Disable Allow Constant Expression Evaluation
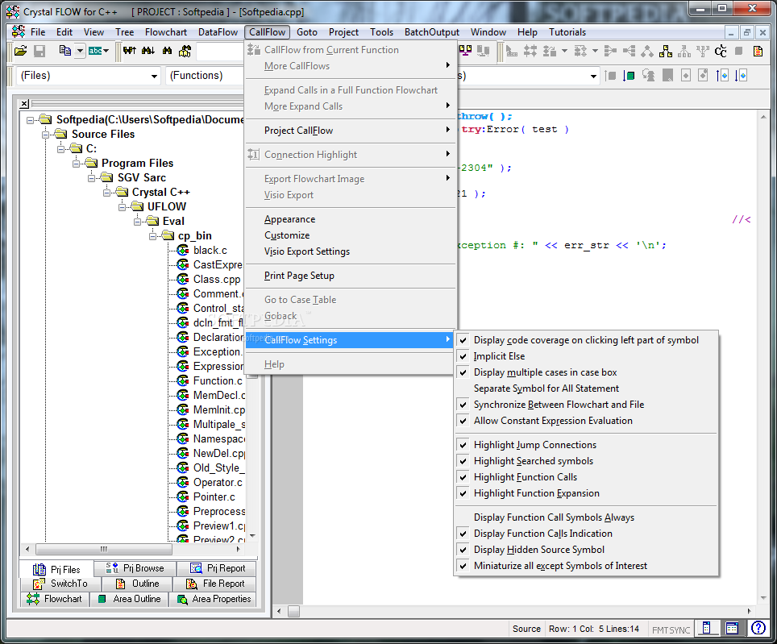 [586, 421]
